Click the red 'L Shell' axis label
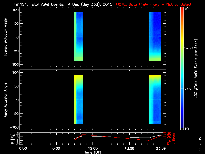Image resolution: width=205 pixels, height=154 pixels. point(174,138)
